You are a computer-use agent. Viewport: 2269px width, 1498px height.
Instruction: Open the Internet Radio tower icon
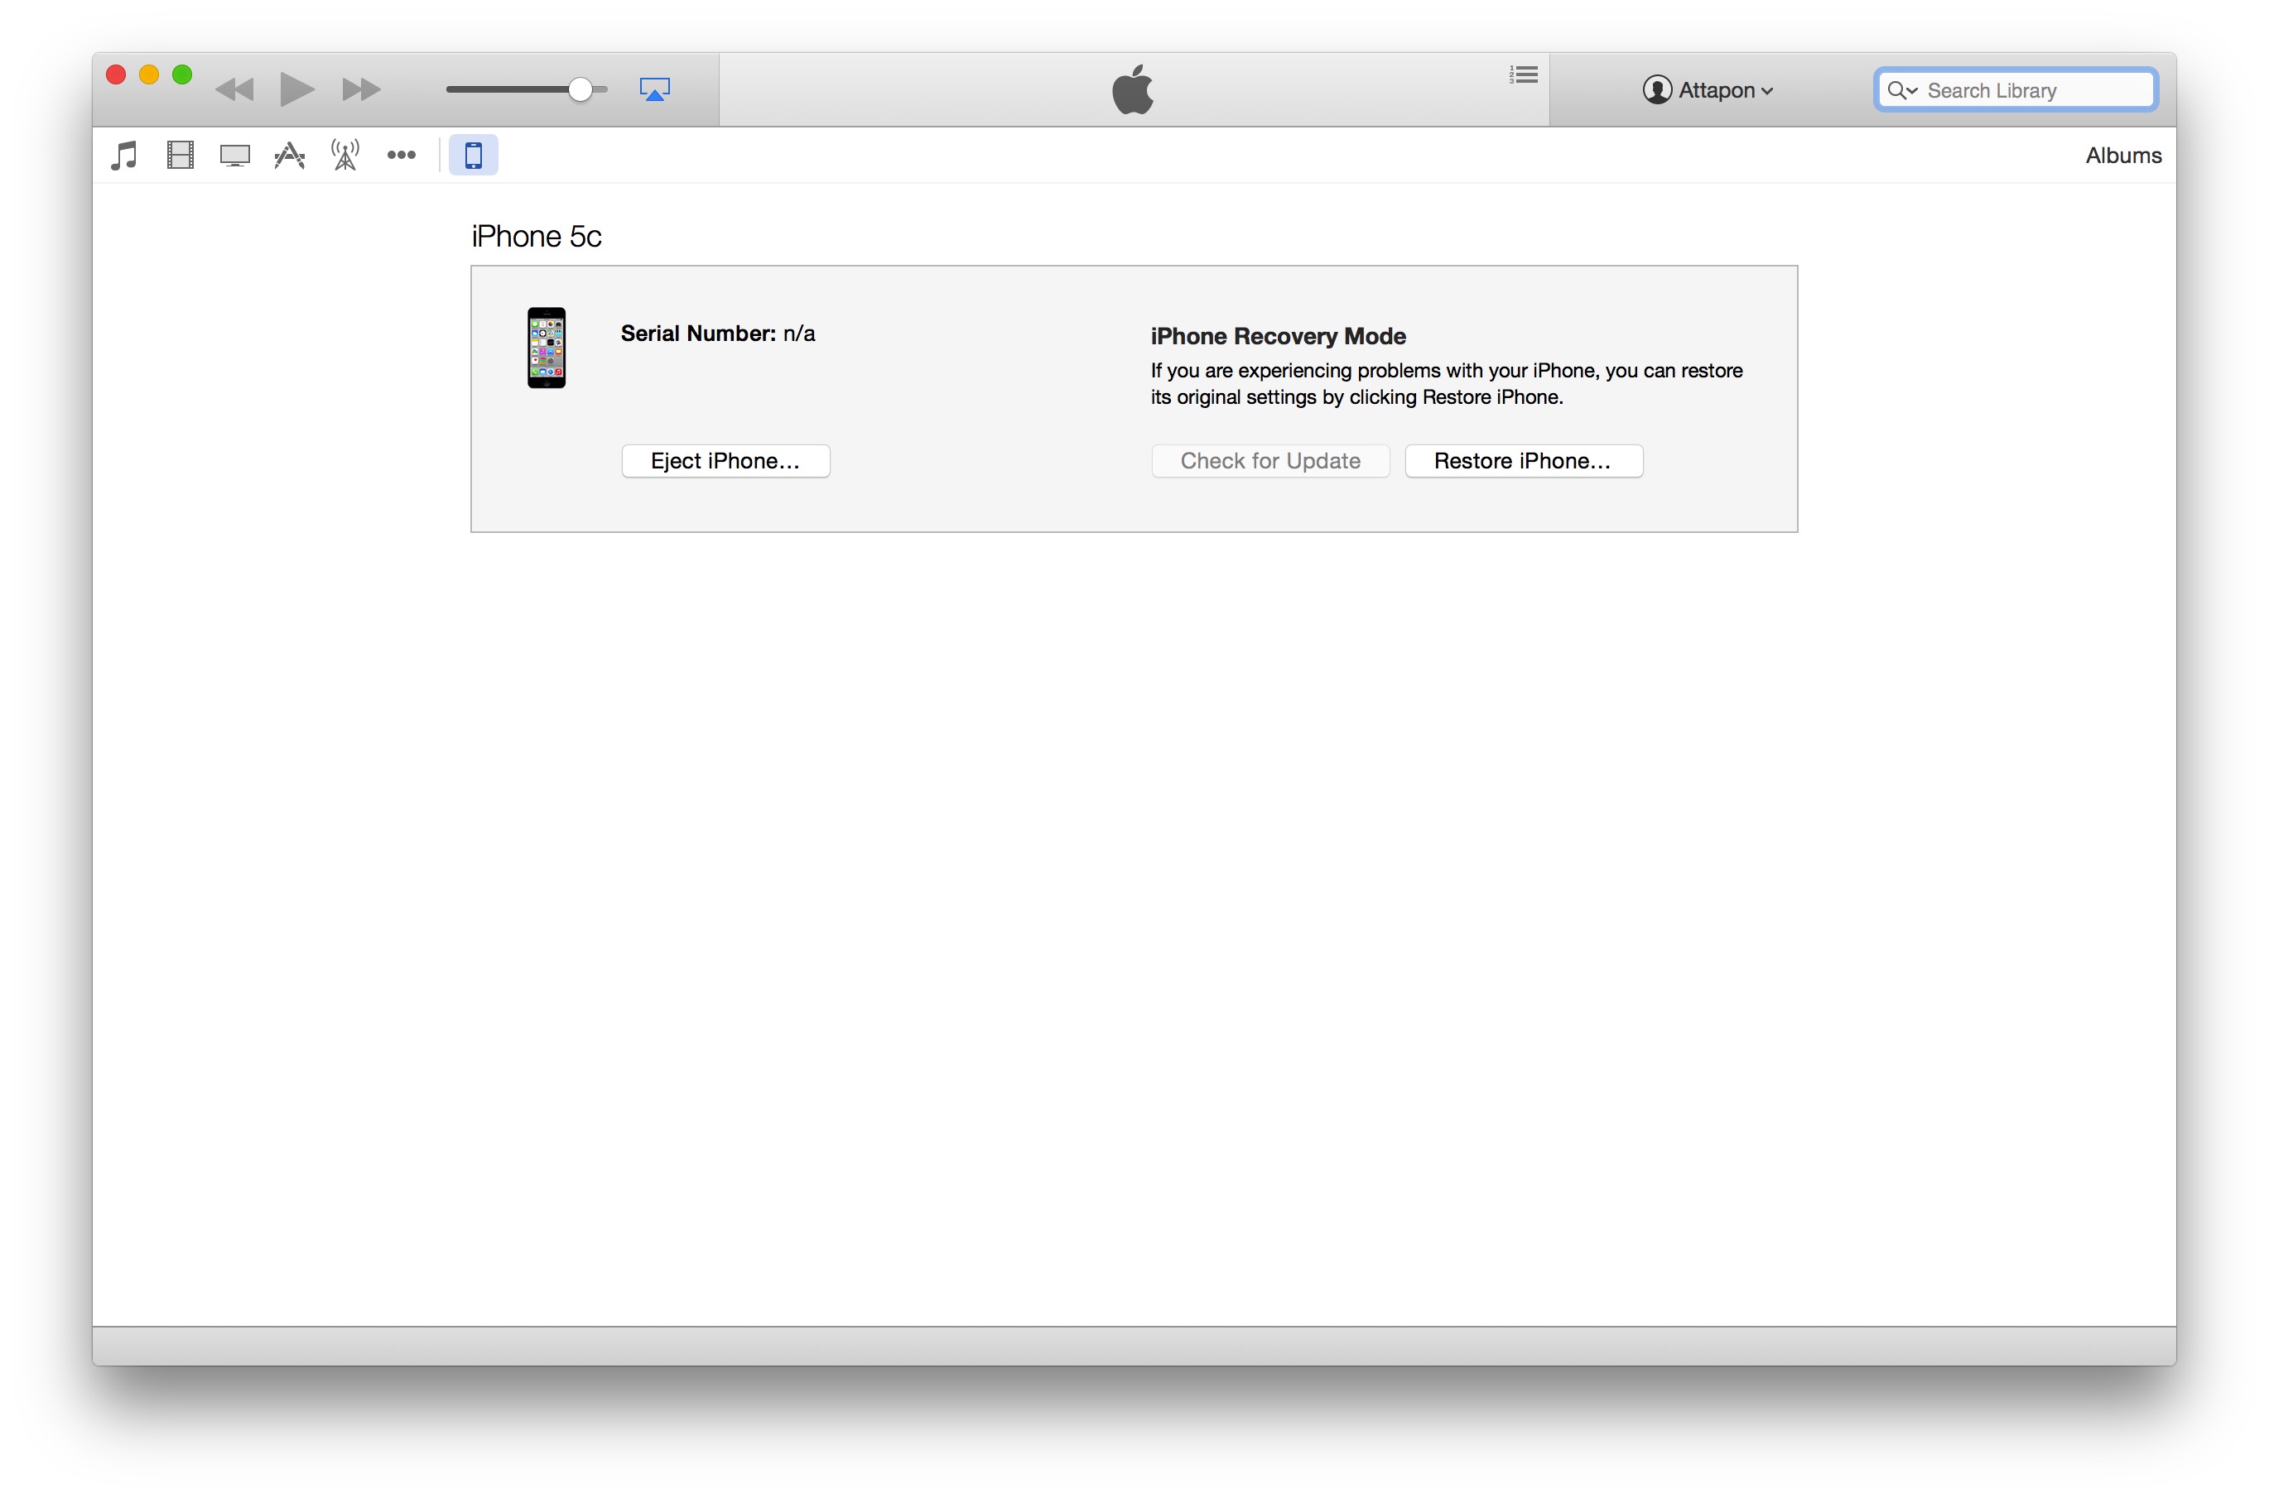[x=345, y=155]
